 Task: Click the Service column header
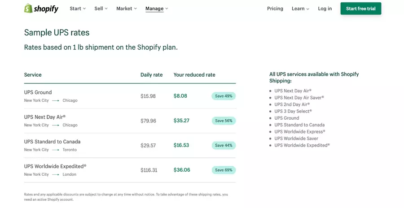[33, 75]
